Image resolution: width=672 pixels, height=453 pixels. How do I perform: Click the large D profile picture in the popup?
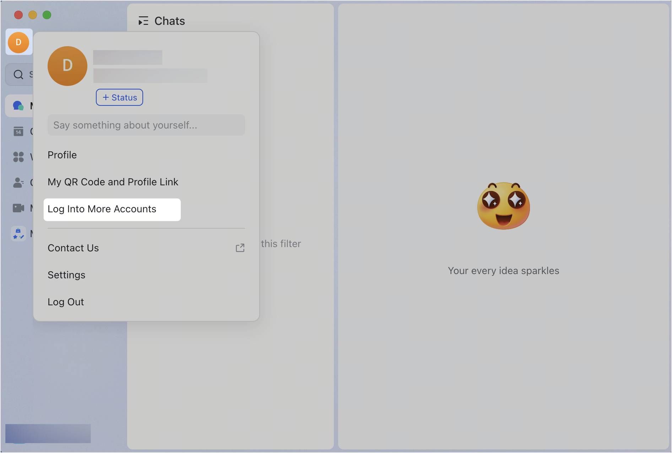(67, 66)
